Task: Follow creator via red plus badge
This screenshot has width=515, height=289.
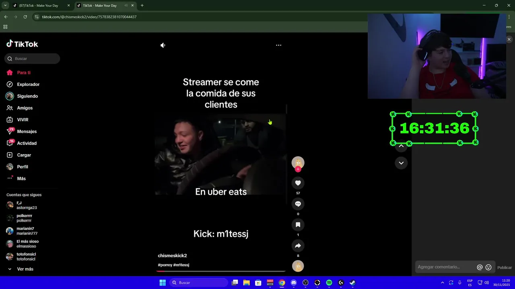Action: click(298, 169)
